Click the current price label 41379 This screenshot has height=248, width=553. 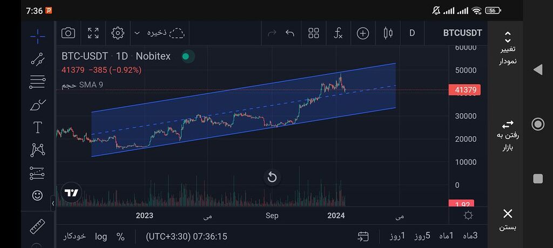tap(464, 90)
